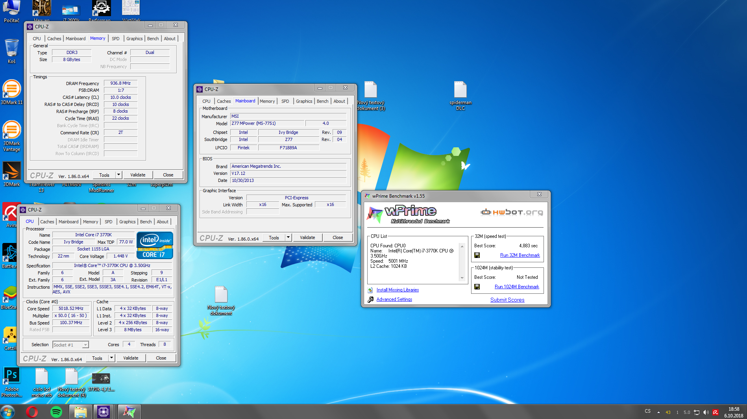
Task: Open Nový textový dokument on desktop center
Action: click(x=221, y=300)
